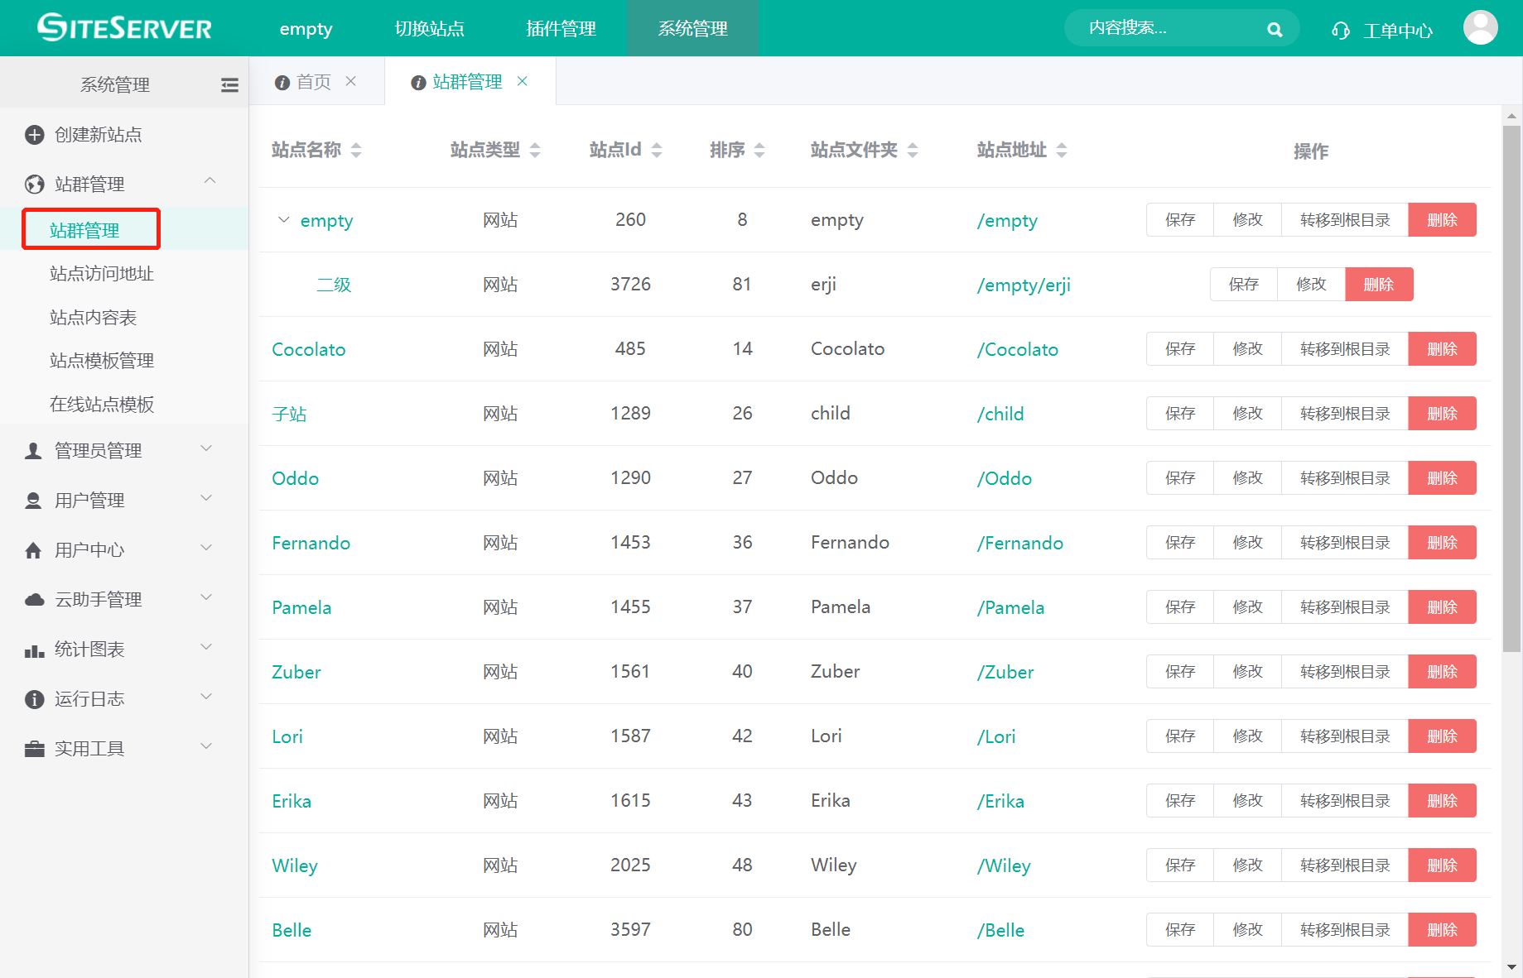Collapse the 站群管理 sidebar group
The image size is (1523, 978).
tap(210, 181)
